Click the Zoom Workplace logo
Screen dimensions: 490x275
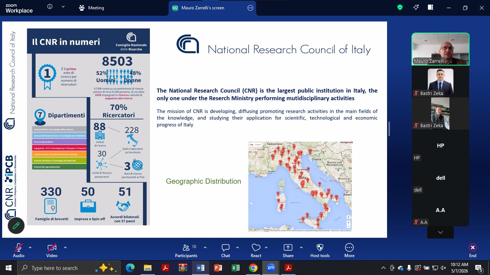(x=19, y=8)
